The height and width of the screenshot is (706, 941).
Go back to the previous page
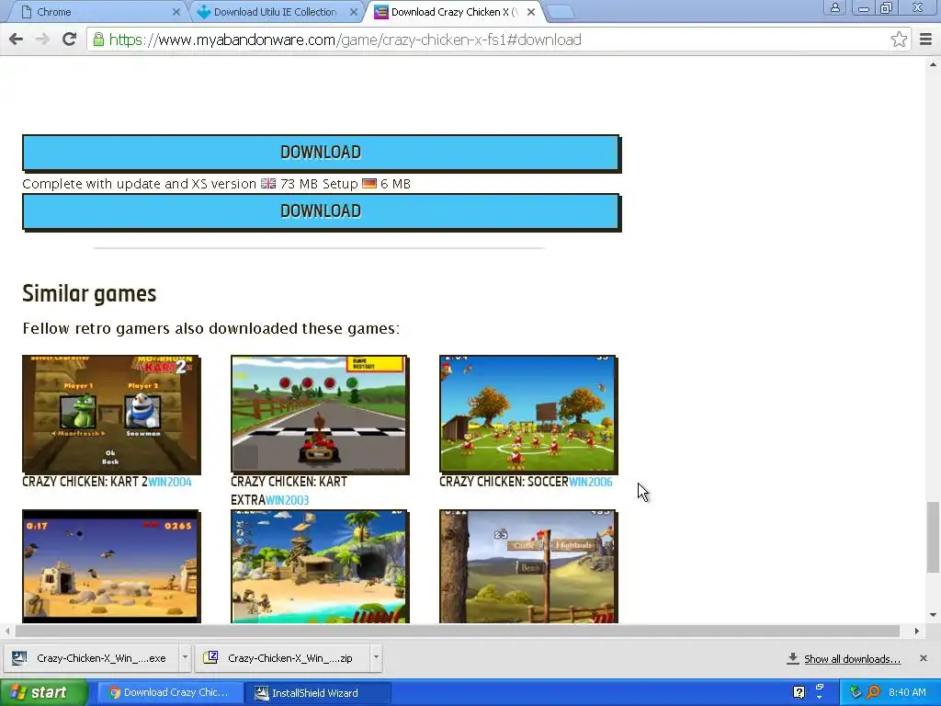(17, 40)
